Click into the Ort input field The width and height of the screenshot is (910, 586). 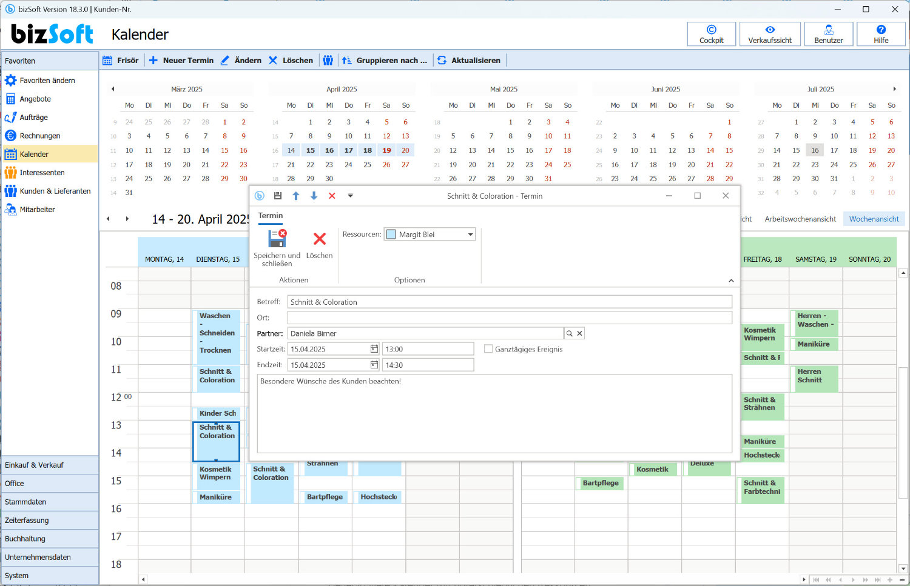[x=509, y=318]
